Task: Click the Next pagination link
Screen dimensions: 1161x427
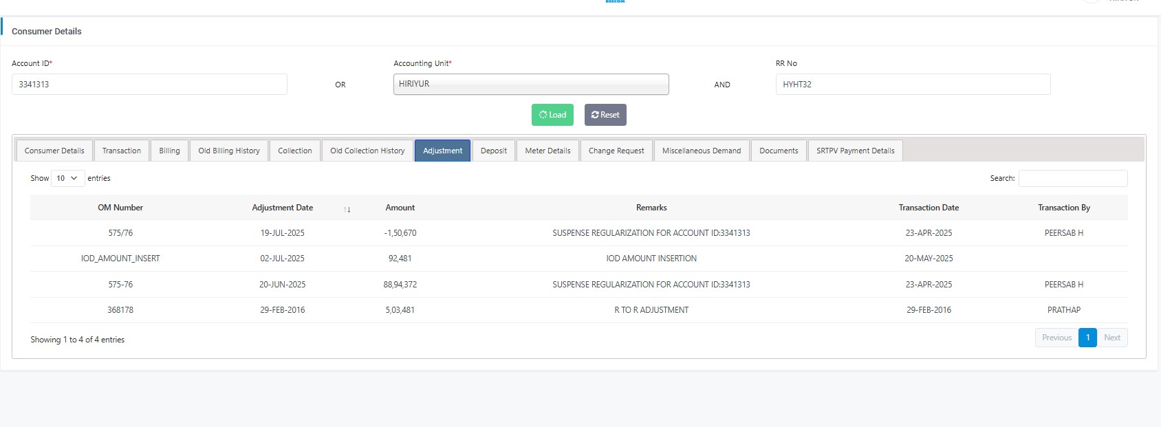Action: pos(1111,338)
